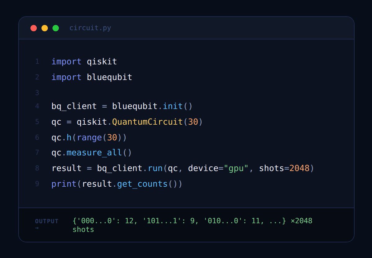Click line number 7 in gutter
This screenshot has height=258, width=372.
click(x=37, y=153)
